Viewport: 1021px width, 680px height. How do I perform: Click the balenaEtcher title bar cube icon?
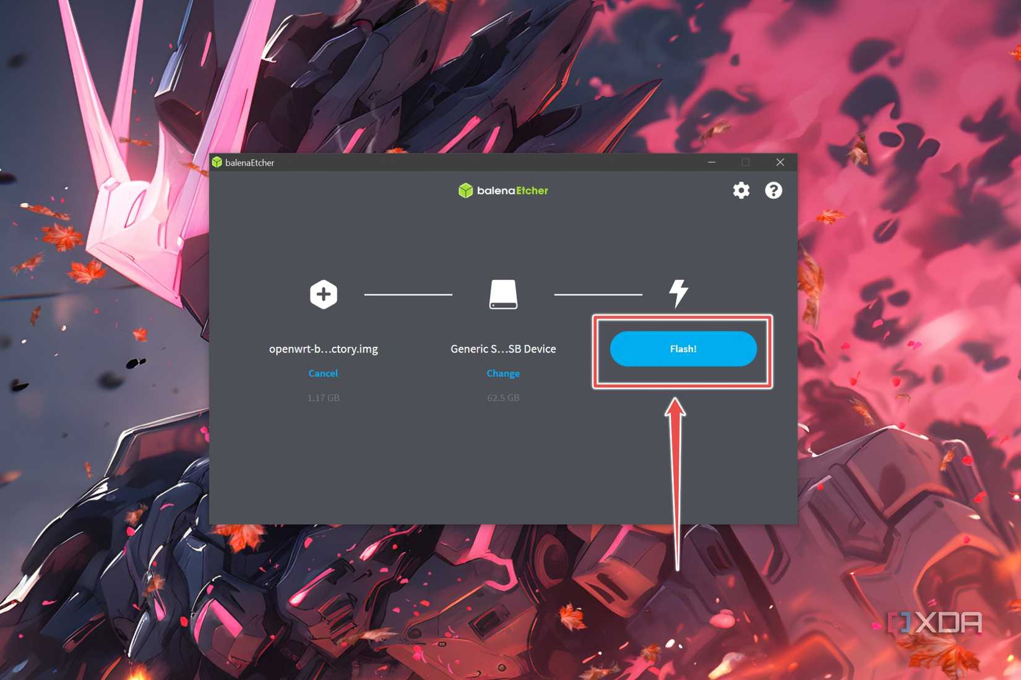(x=217, y=163)
